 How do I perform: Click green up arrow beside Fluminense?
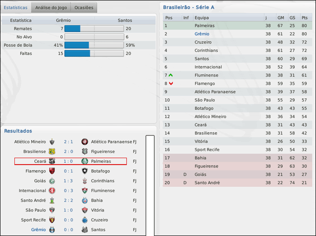click(x=171, y=75)
